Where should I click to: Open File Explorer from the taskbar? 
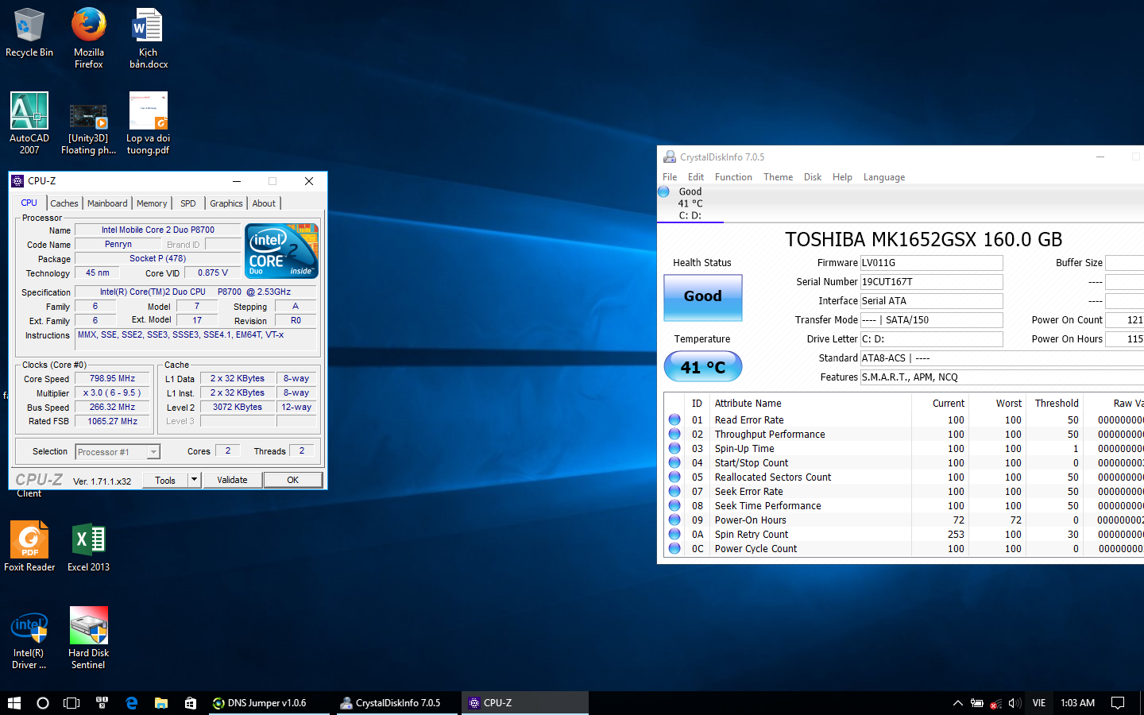click(161, 703)
